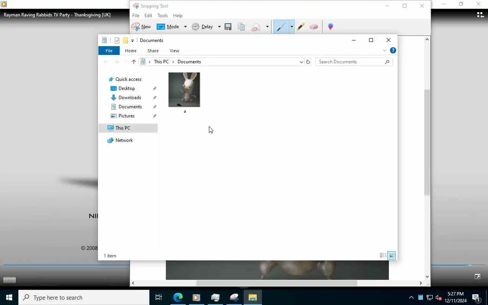488x305 pixels.
Task: Click the Windows Start button
Action: 9,297
